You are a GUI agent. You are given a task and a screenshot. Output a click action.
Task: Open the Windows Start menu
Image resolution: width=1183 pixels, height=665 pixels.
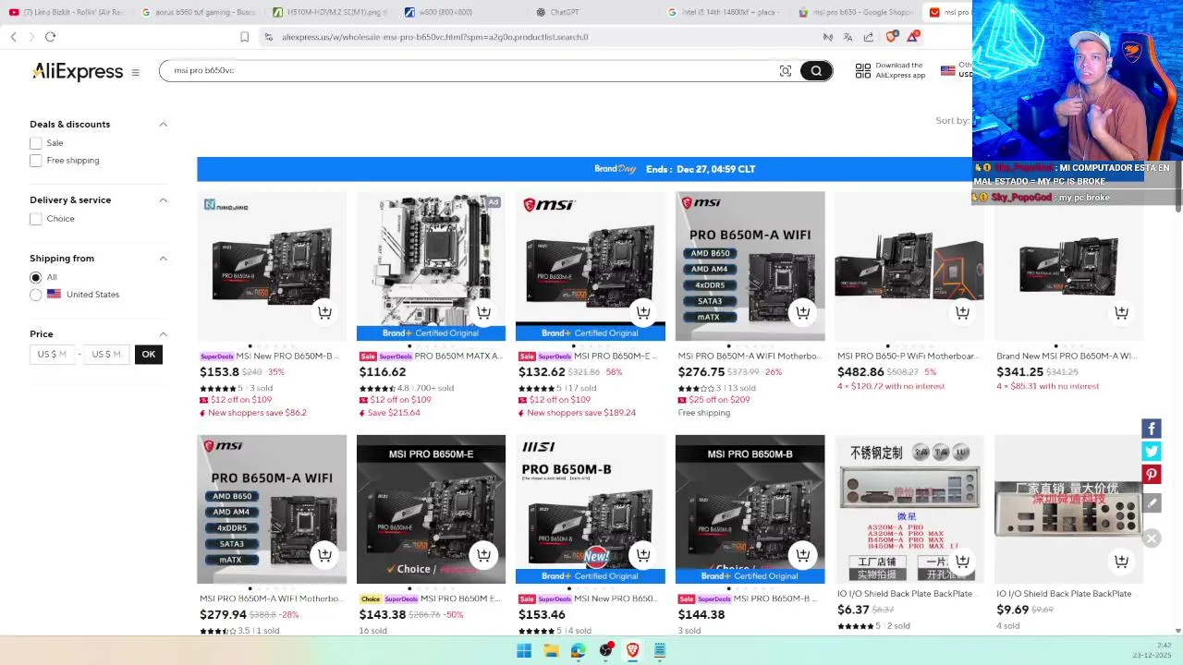tap(524, 650)
